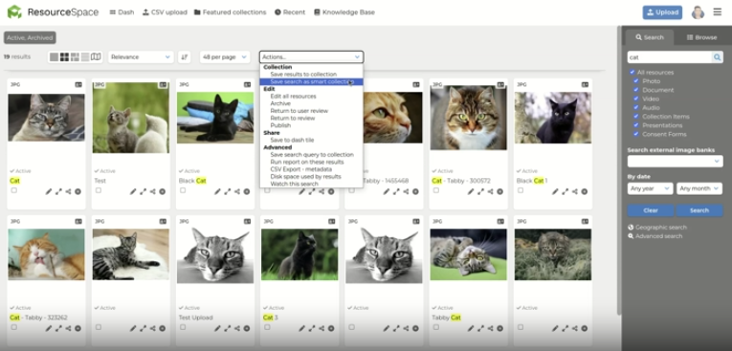Click edit pencil on 'Test Upload' card

point(217,328)
